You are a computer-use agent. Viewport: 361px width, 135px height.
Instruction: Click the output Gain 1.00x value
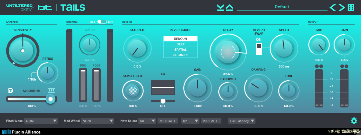pyautogui.click(x=344, y=60)
